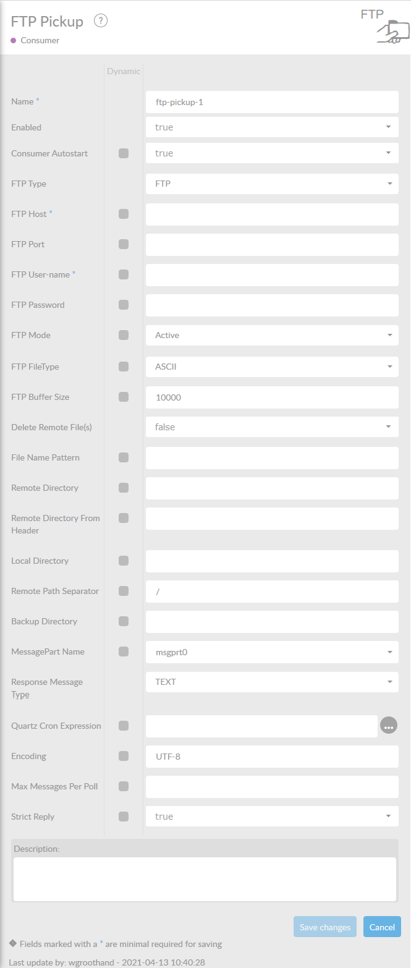Enable dynamic checkbox for FTP Password
This screenshot has height=968, width=411.
pyautogui.click(x=124, y=305)
